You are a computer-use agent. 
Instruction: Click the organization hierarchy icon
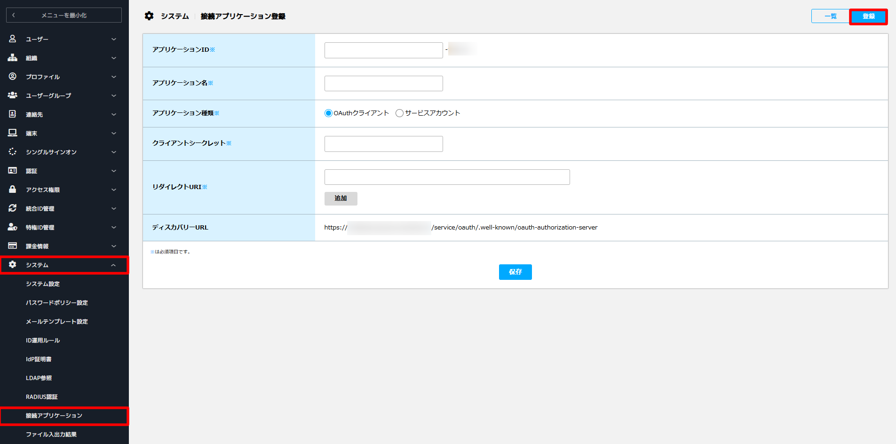[x=13, y=58]
